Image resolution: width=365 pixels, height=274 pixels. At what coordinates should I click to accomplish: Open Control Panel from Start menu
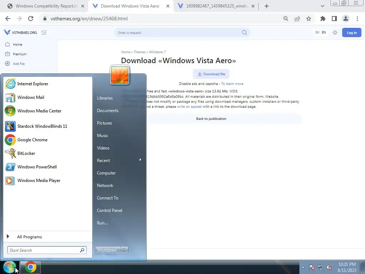tap(109, 210)
